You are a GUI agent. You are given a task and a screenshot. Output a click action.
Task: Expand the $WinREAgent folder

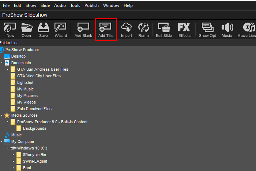point(14,162)
